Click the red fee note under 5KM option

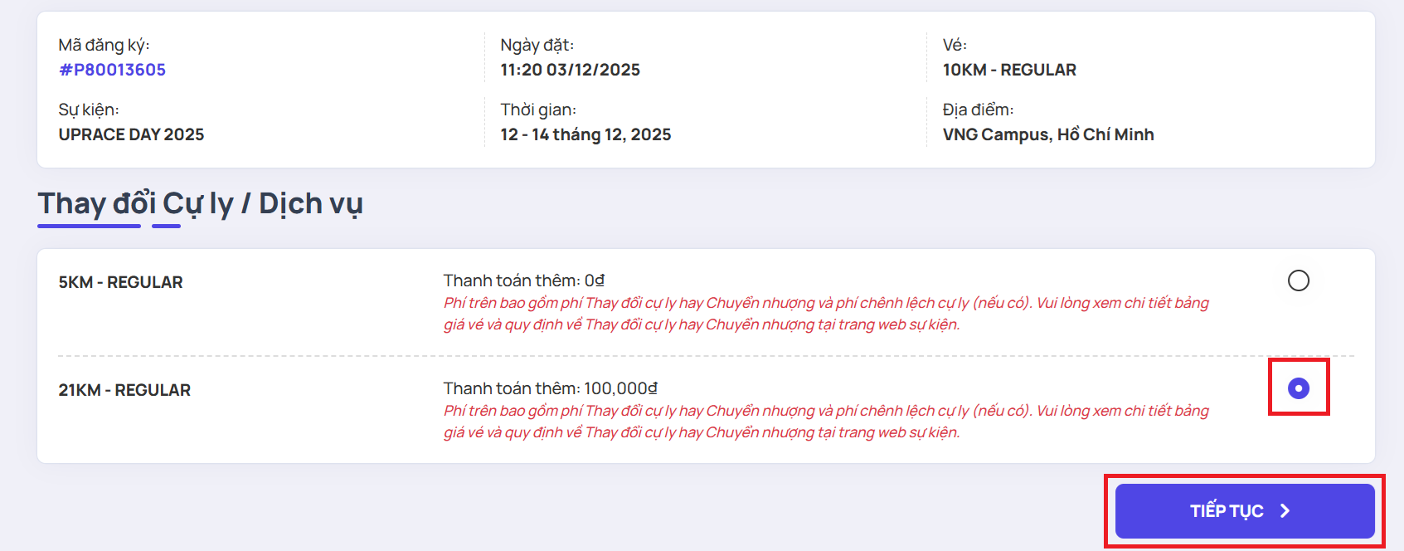point(825,314)
